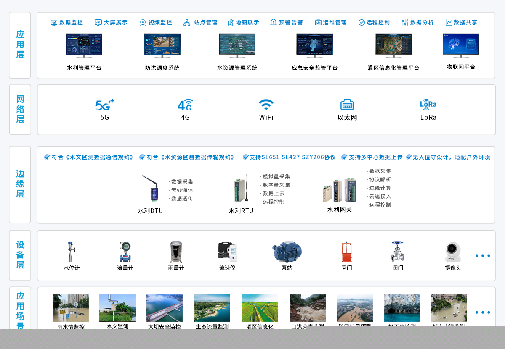
Task: Click the 5G network icon
Action: [104, 105]
